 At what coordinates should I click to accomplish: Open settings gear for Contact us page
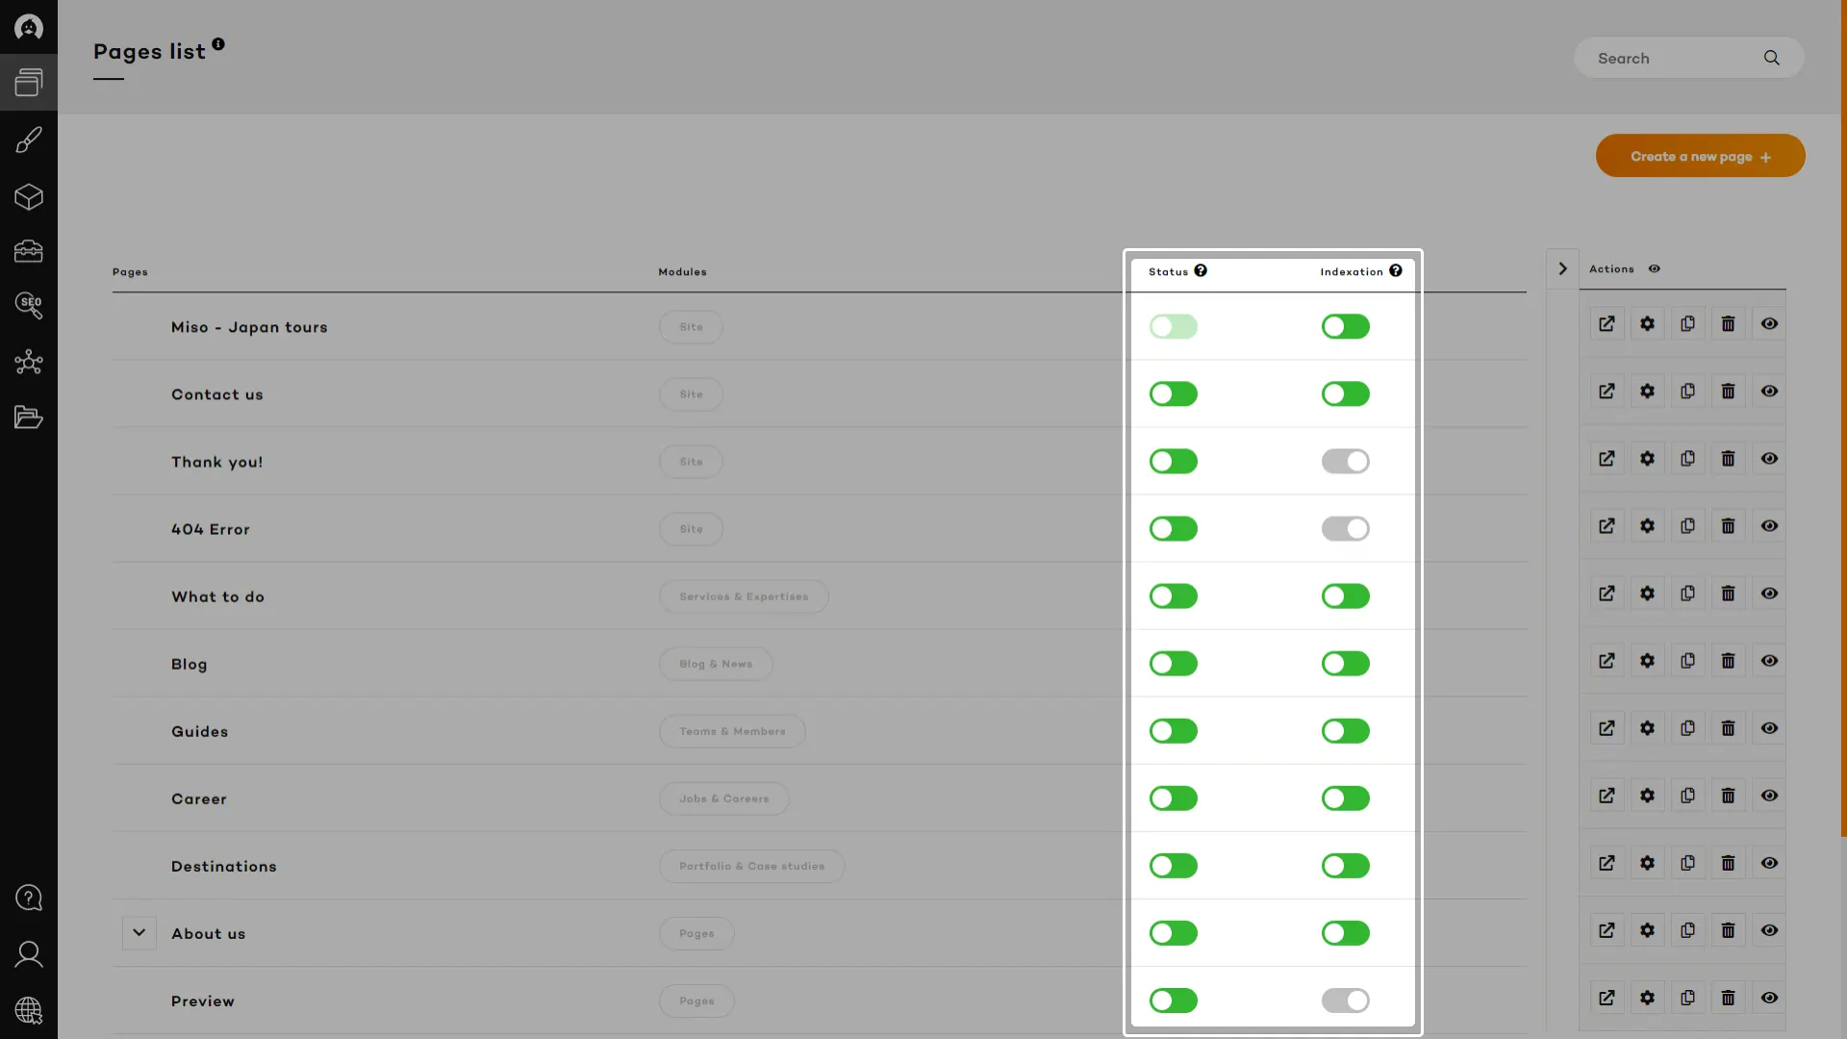[x=1647, y=392]
